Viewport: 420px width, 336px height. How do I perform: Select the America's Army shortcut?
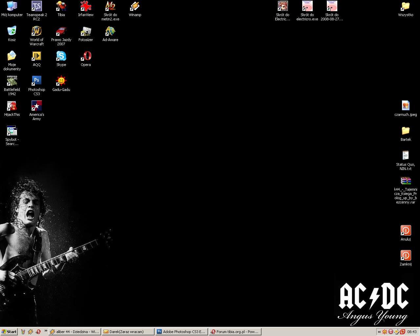pos(36,111)
